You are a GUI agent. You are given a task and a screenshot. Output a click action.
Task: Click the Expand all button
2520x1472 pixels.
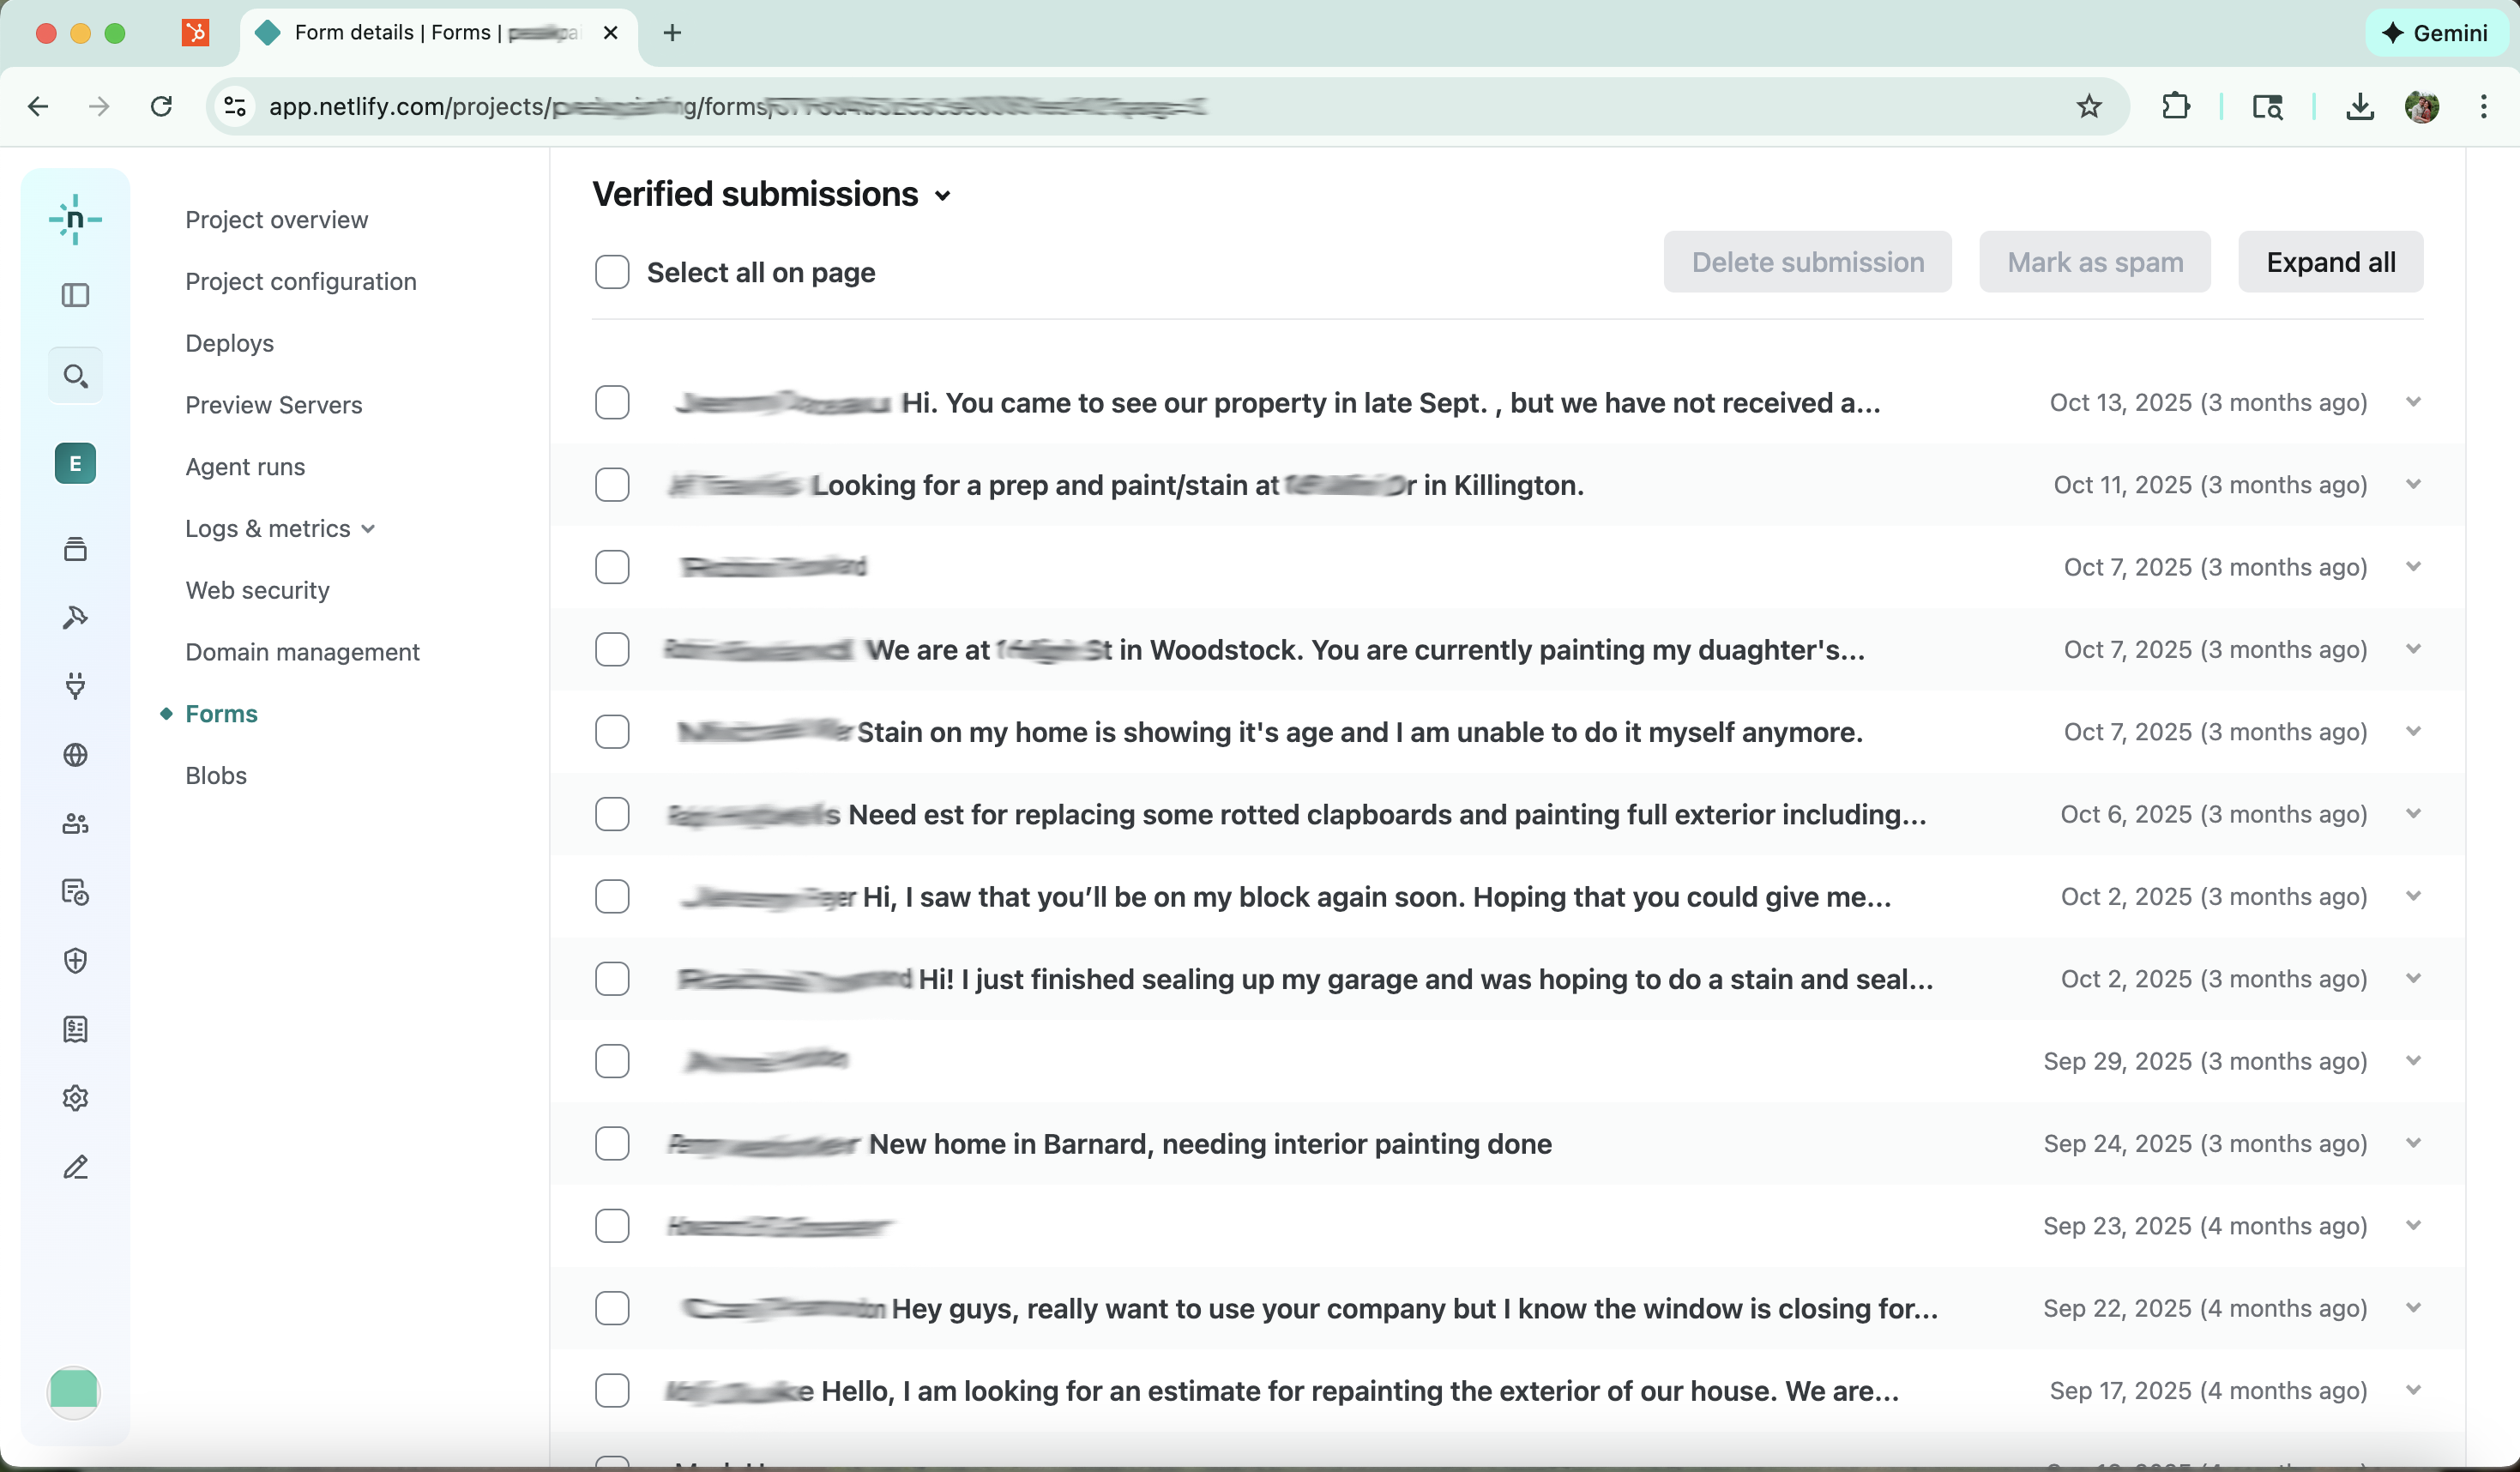pos(2330,261)
